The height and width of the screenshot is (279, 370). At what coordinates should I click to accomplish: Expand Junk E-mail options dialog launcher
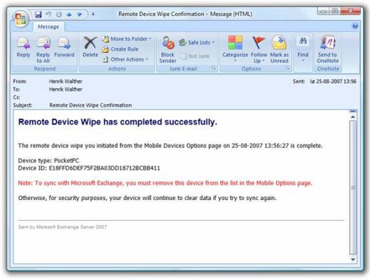click(x=214, y=69)
